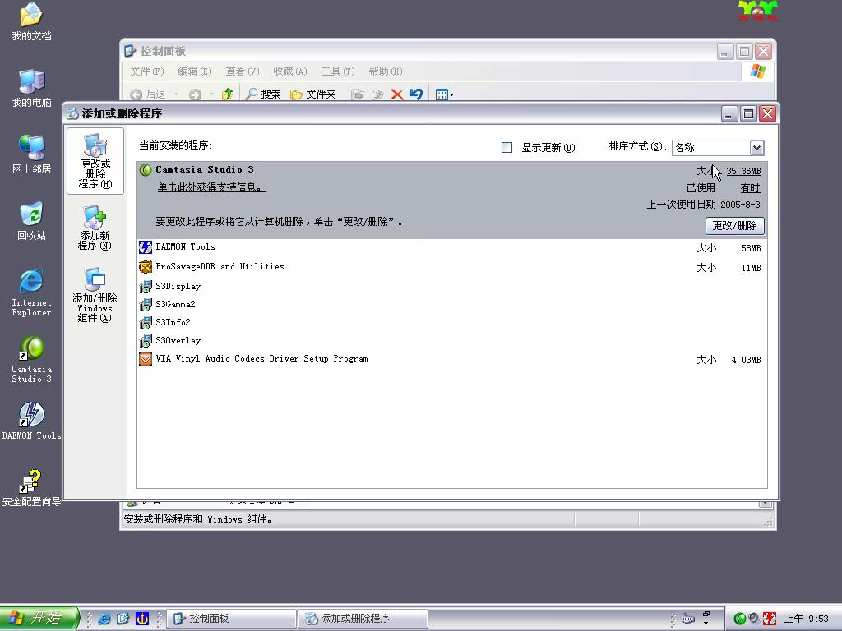Toggle the Show Updates checkbox
Image resolution: width=842 pixels, height=631 pixels.
point(507,148)
